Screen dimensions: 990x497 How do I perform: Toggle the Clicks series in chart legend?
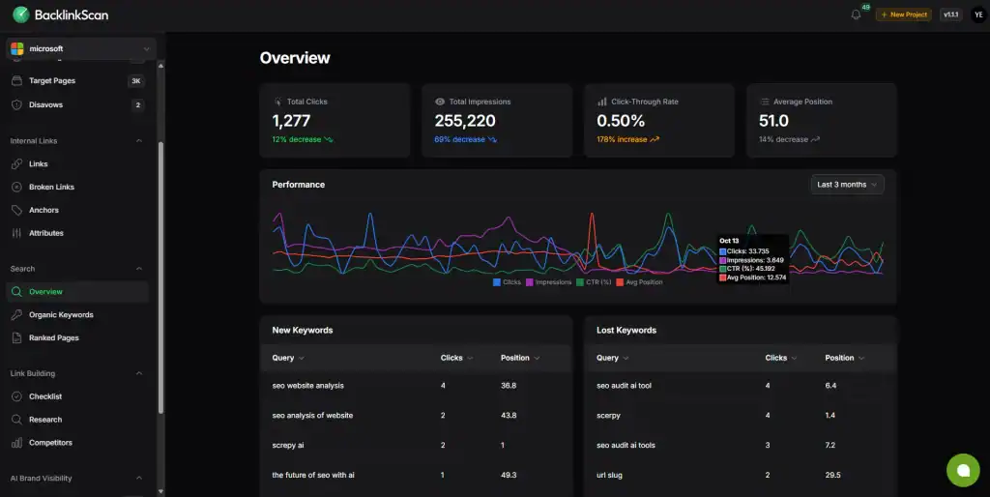506,282
